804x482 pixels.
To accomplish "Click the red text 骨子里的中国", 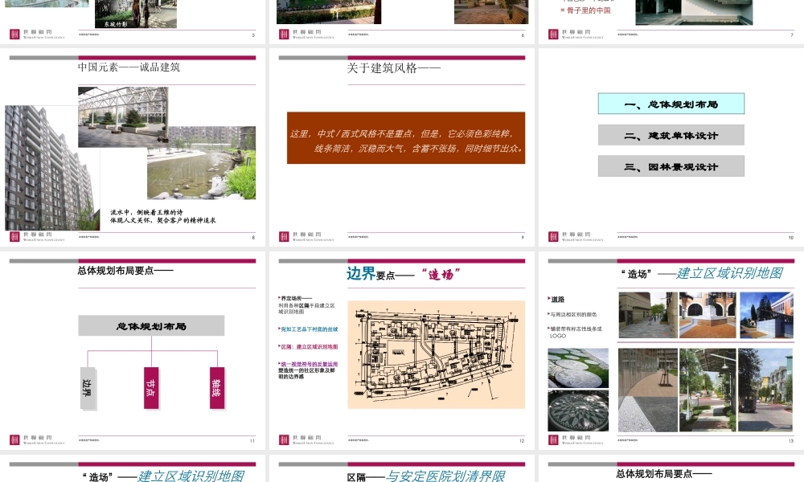I will [x=589, y=10].
